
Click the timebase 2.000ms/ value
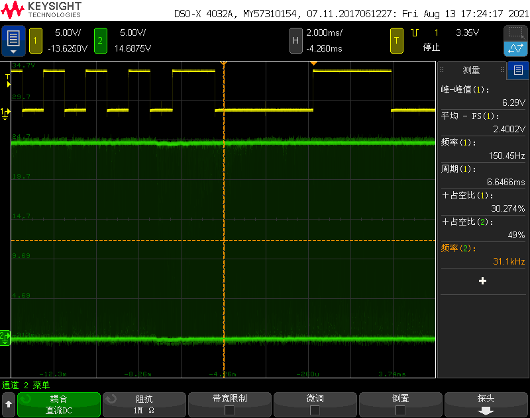(x=325, y=32)
